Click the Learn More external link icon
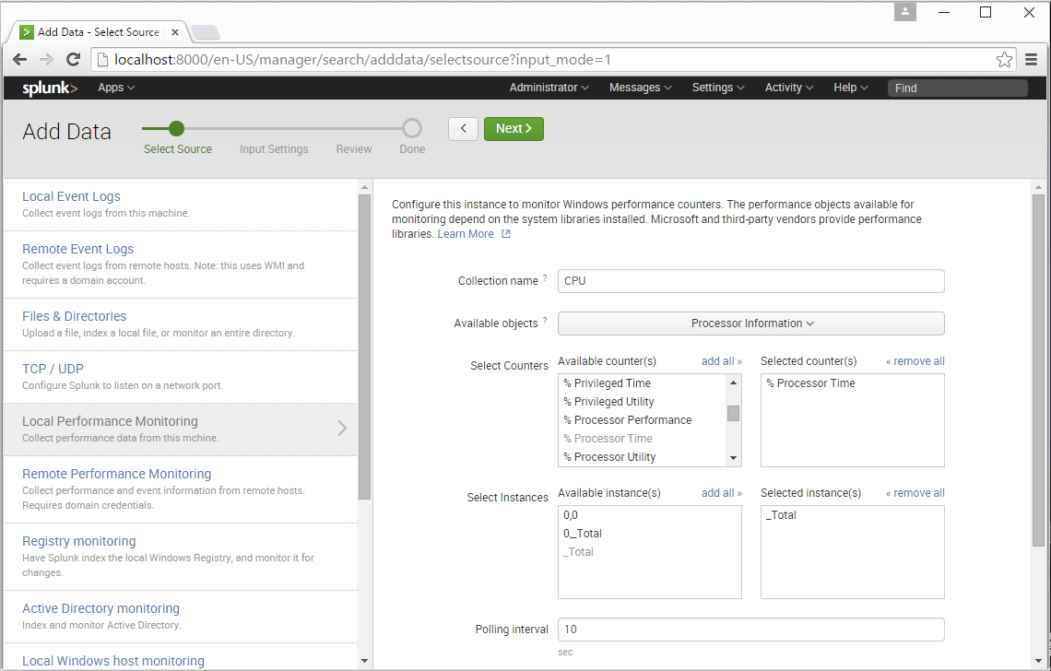Viewport: 1051px width, 671px height. pos(505,234)
